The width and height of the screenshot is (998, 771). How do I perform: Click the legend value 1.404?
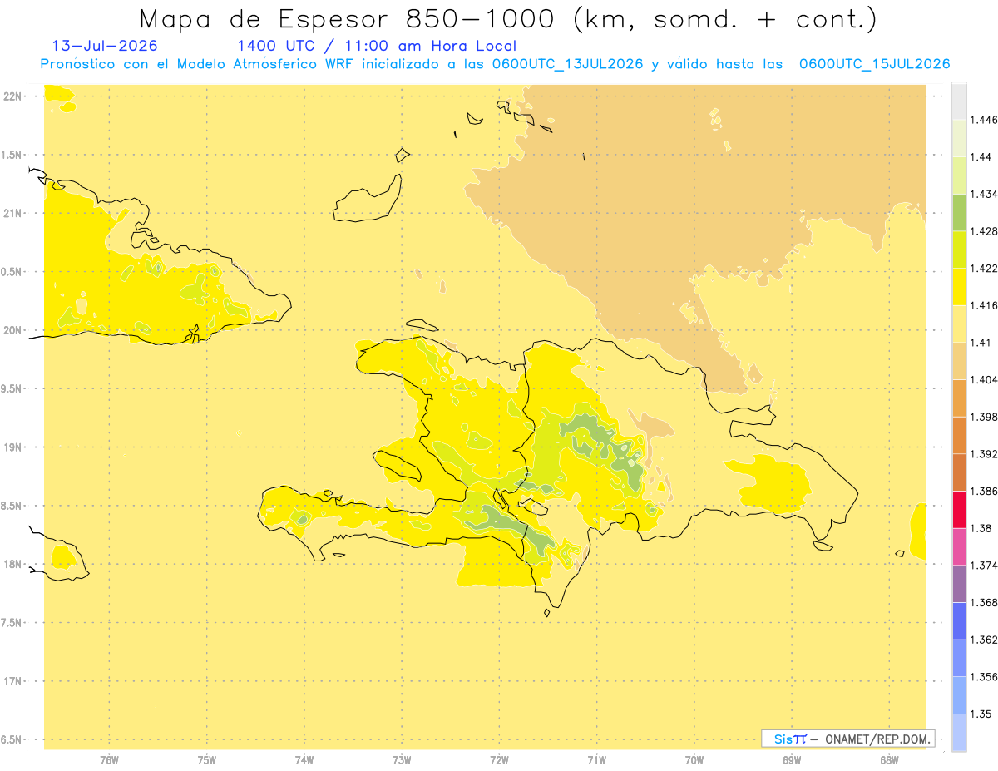pos(985,380)
